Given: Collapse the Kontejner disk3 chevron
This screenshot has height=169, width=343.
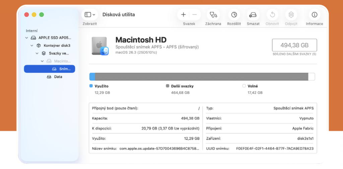Looking at the screenshot, I should click(32, 45).
